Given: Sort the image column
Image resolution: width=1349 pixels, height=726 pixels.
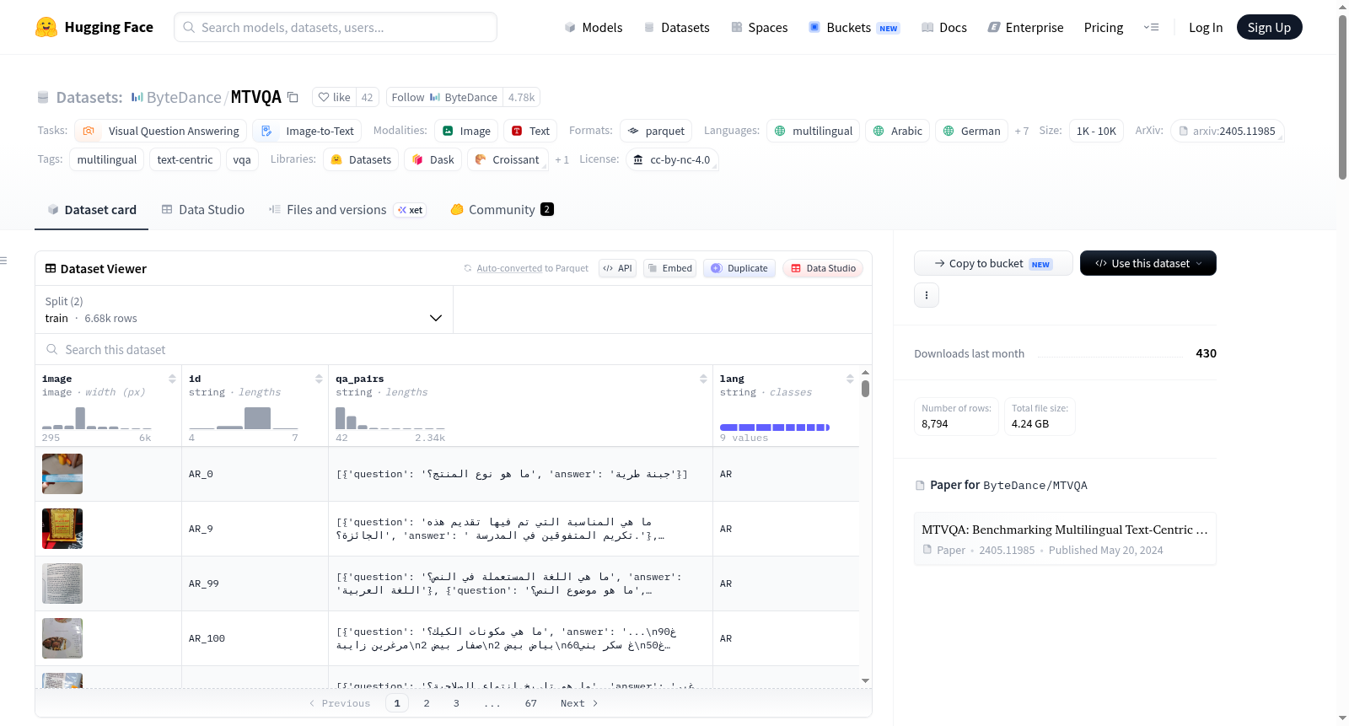Looking at the screenshot, I should pos(172,379).
